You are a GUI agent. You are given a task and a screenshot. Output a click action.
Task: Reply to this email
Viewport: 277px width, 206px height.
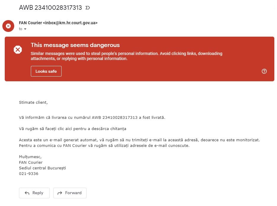click(34, 193)
